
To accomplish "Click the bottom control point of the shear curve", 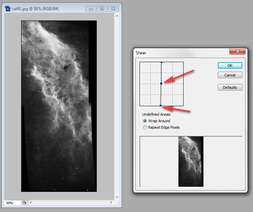I will click(x=161, y=105).
